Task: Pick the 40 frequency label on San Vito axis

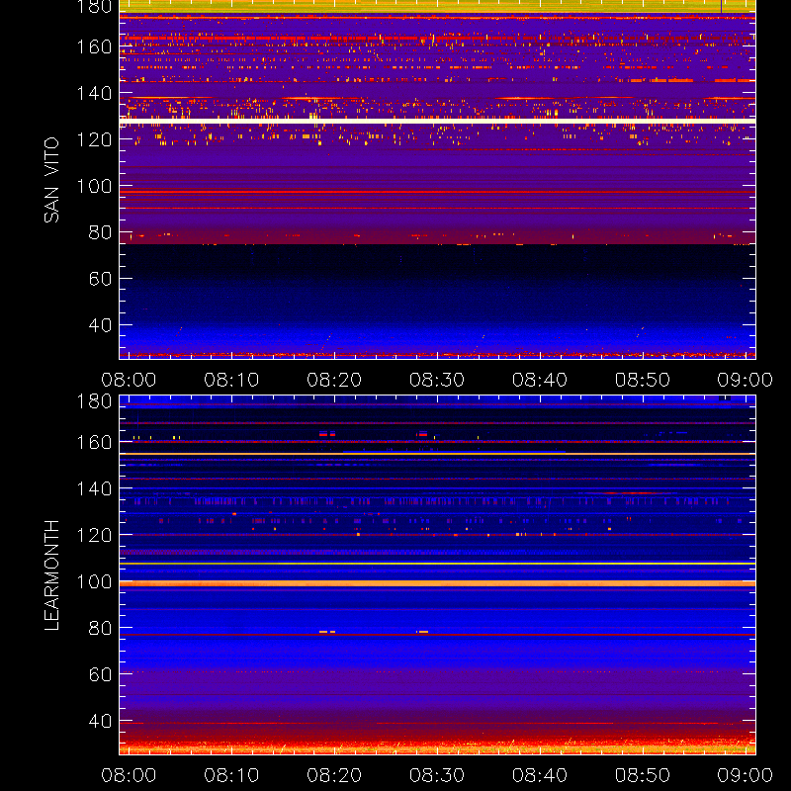Action: 101,325
